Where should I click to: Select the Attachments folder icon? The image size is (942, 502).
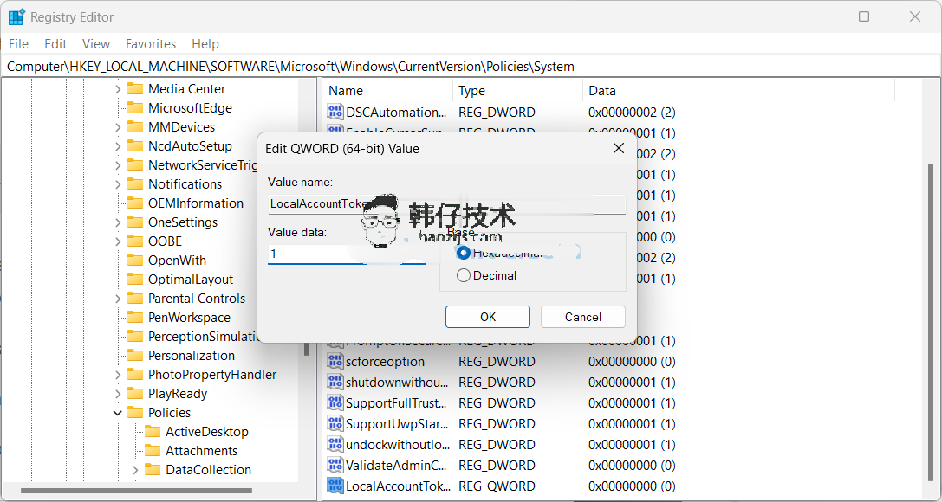(153, 451)
